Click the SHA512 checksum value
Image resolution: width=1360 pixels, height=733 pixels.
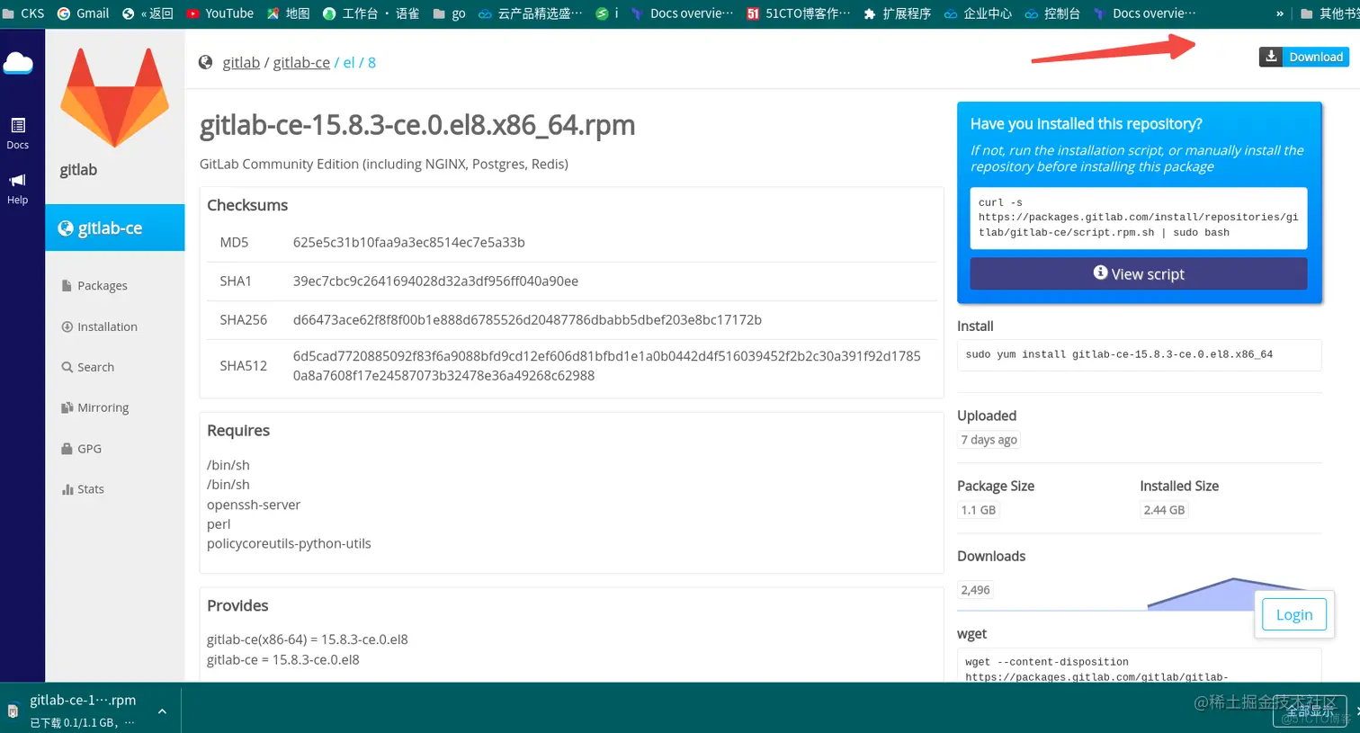606,365
